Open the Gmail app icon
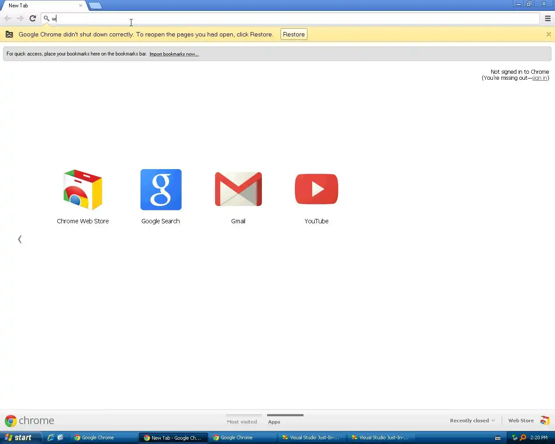 tap(238, 189)
